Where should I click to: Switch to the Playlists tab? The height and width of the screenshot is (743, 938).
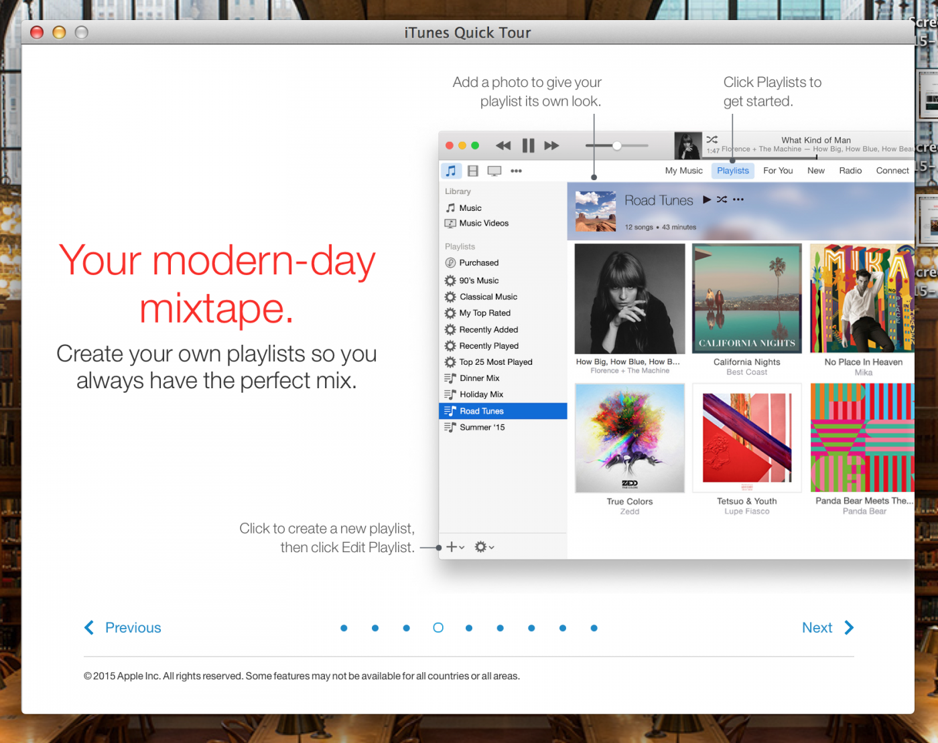[x=732, y=171]
